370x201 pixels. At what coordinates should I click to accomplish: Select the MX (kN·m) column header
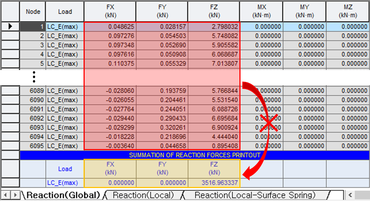[261, 12]
